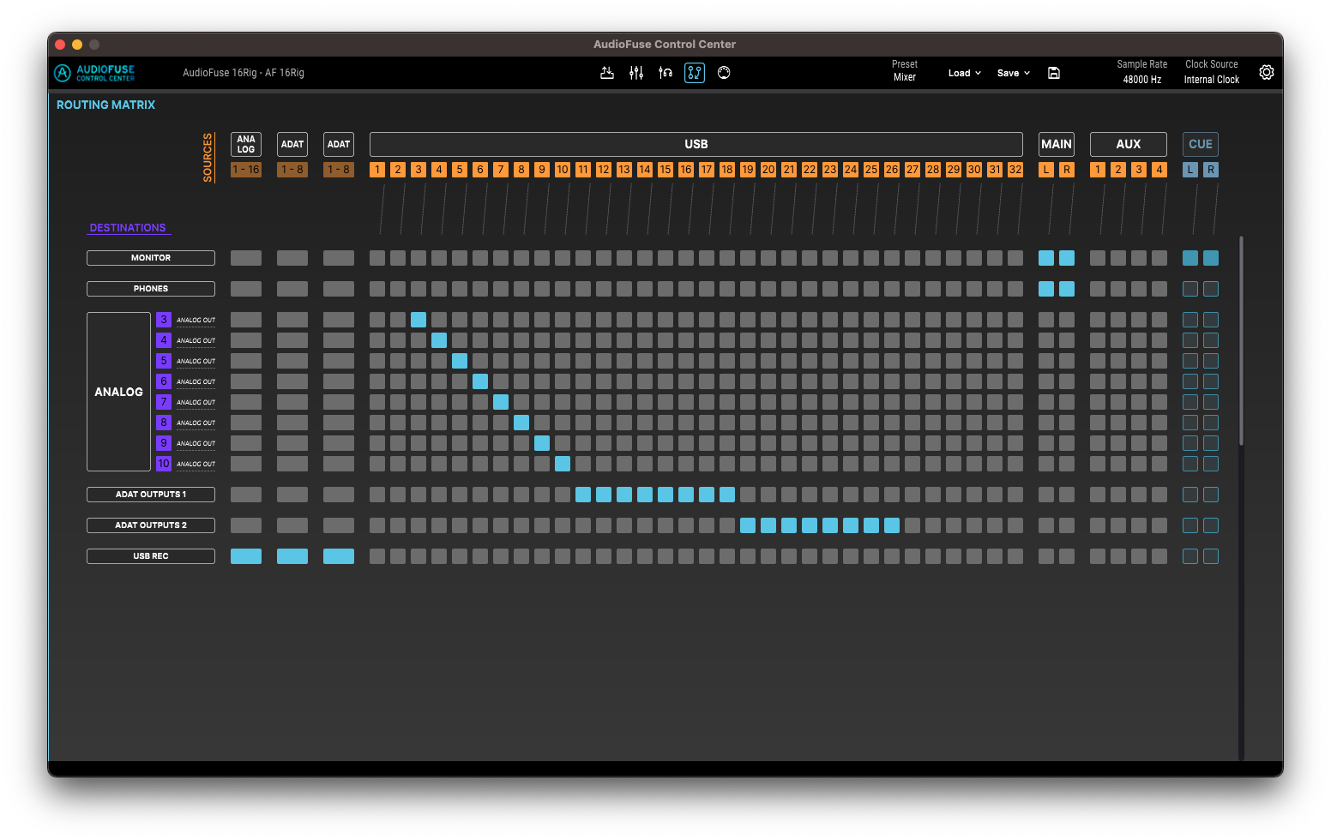Click the MAIN source header
1331x840 pixels.
tap(1057, 144)
